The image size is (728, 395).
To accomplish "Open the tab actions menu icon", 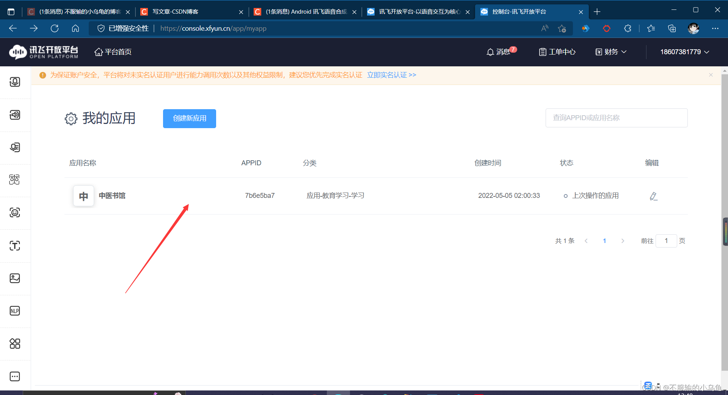I will tap(11, 12).
